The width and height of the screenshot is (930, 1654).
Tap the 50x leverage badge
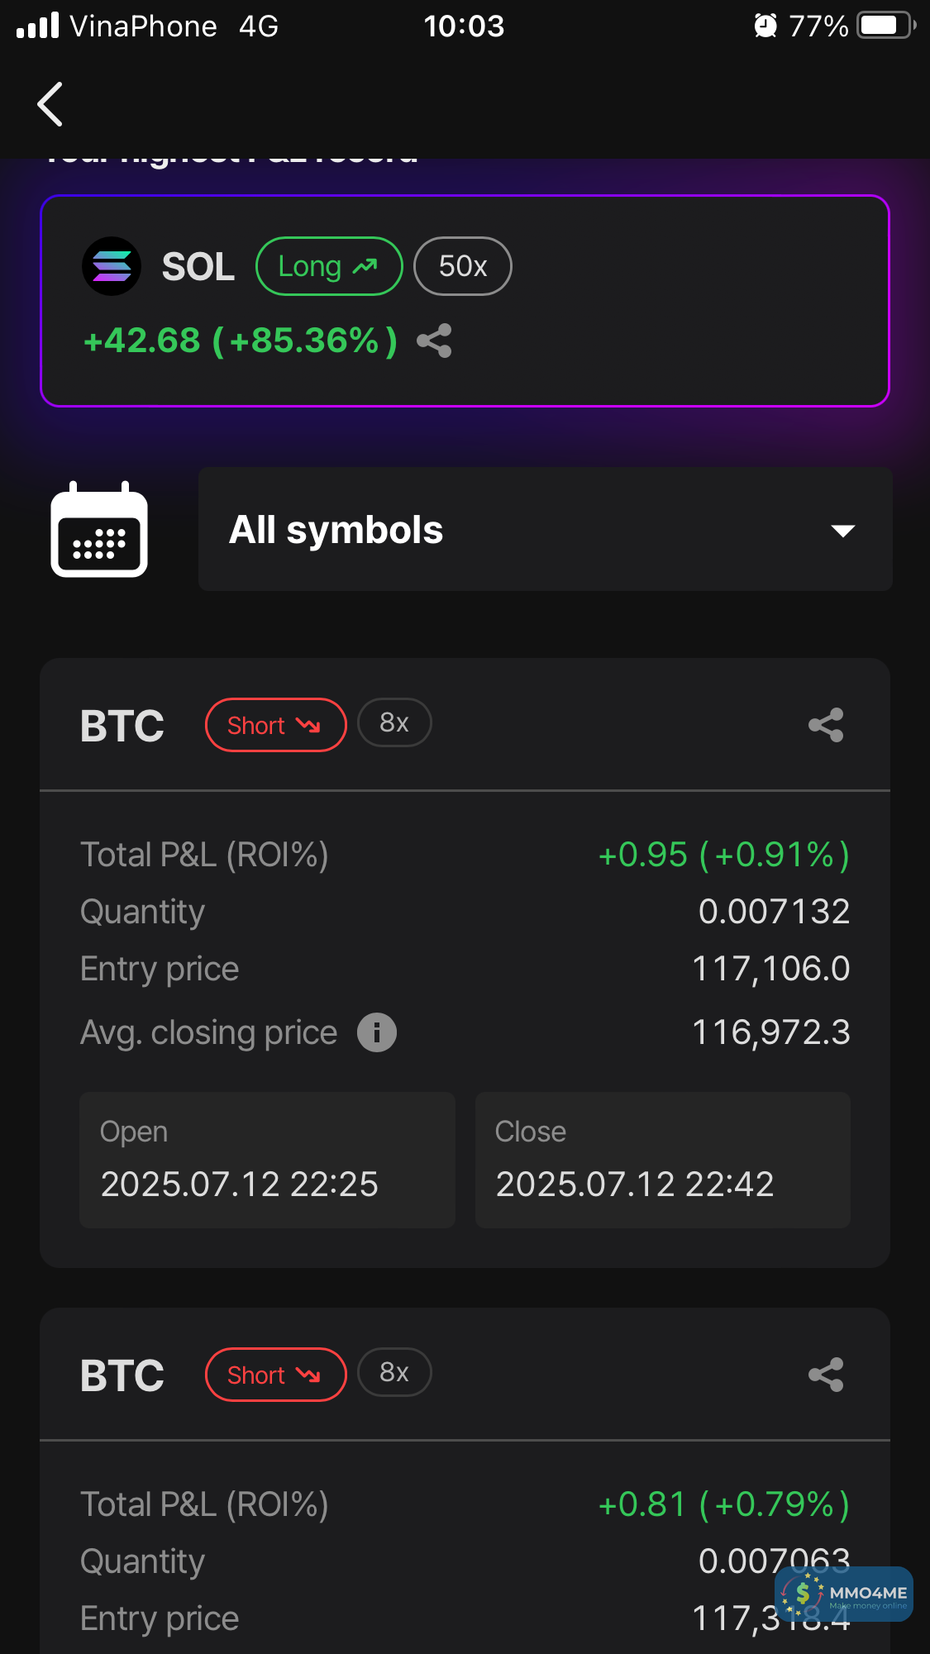pyautogui.click(x=462, y=266)
